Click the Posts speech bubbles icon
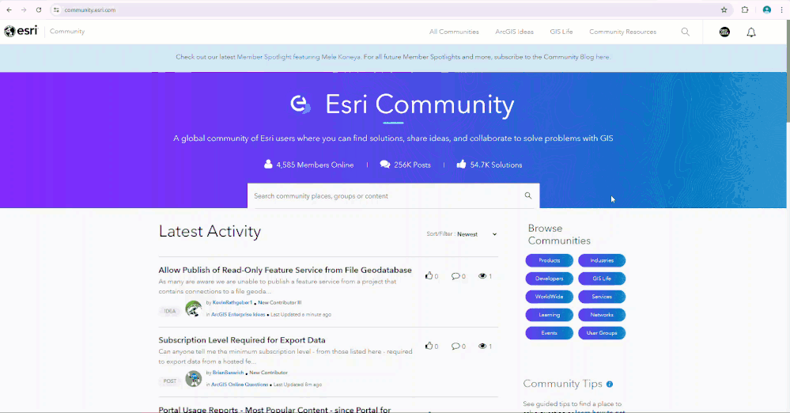The width and height of the screenshot is (790, 413). coord(385,165)
